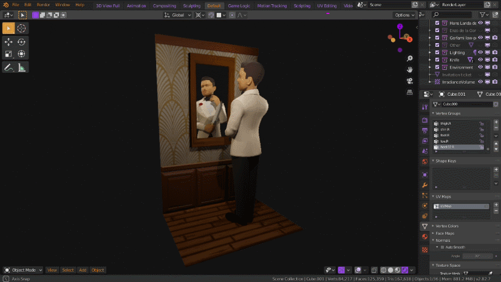
Task: Open the Global transform orientation dropdown
Action: point(178,15)
